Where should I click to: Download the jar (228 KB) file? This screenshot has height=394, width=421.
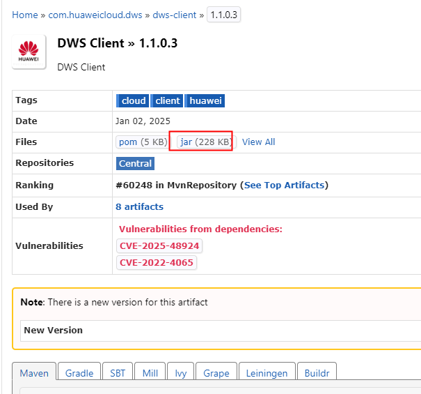coord(205,142)
